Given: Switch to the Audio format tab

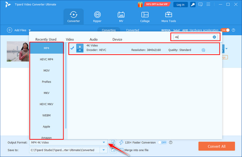Looking at the screenshot, I should [94, 39].
